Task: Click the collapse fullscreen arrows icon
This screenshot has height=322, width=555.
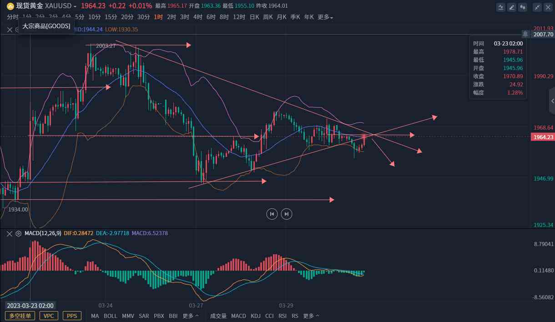Action: (537, 7)
